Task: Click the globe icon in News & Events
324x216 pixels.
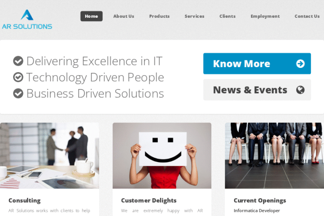Action: pos(300,90)
